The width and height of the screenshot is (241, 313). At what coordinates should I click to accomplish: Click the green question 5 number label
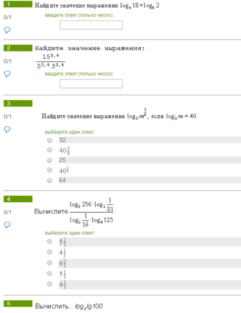(x=18, y=304)
